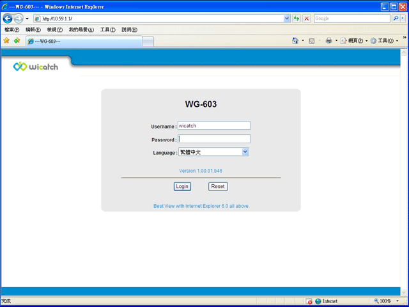Click the magnifier search icon

click(x=396, y=19)
